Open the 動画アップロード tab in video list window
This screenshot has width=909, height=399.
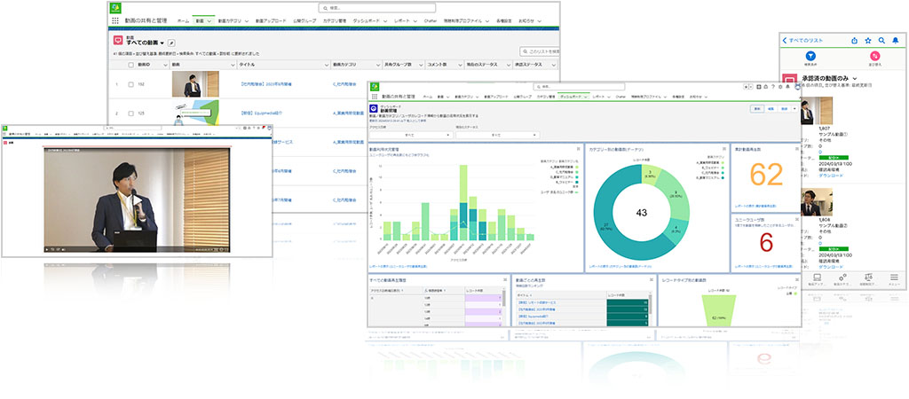(271, 21)
